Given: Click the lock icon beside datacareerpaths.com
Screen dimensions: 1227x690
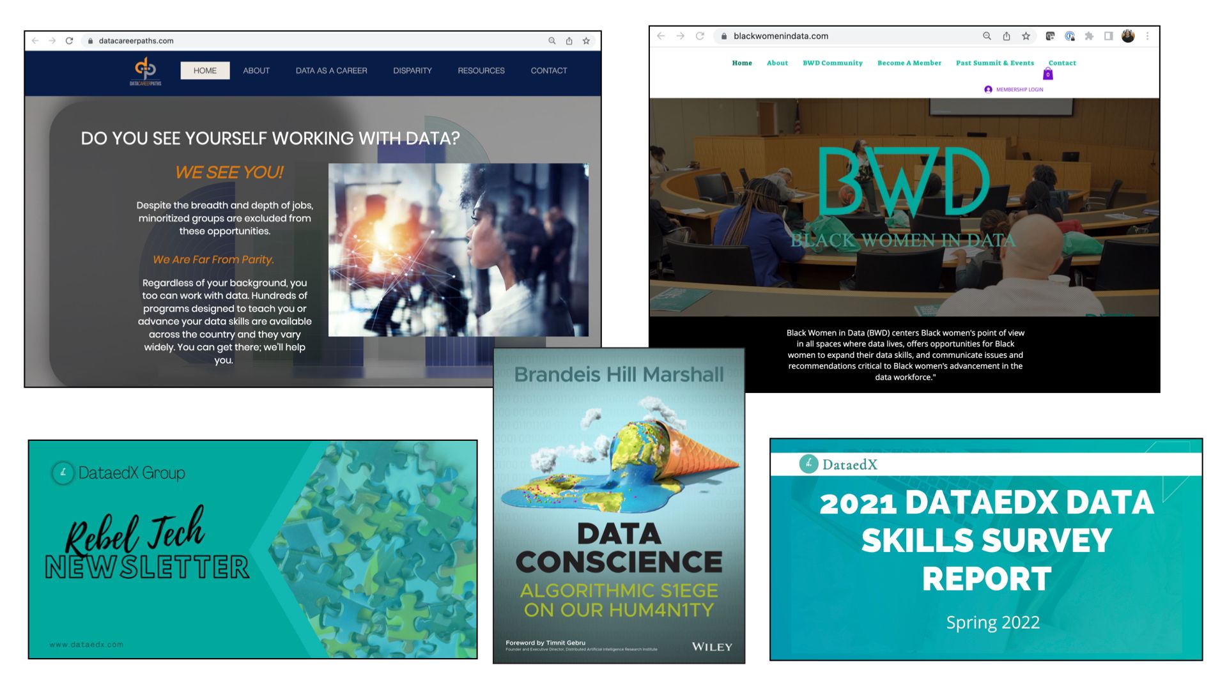Looking at the screenshot, I should click(90, 41).
